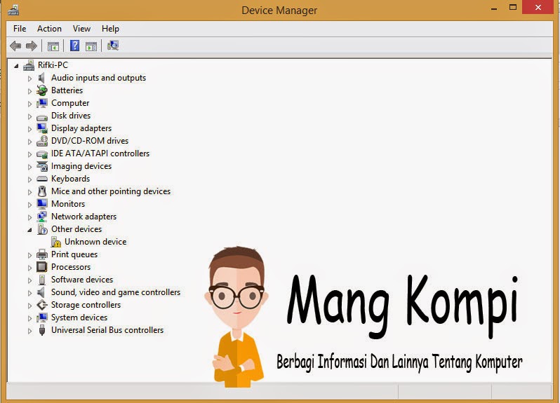Select DVD/CD-ROM drives label
The height and width of the screenshot is (403, 560).
90,141
